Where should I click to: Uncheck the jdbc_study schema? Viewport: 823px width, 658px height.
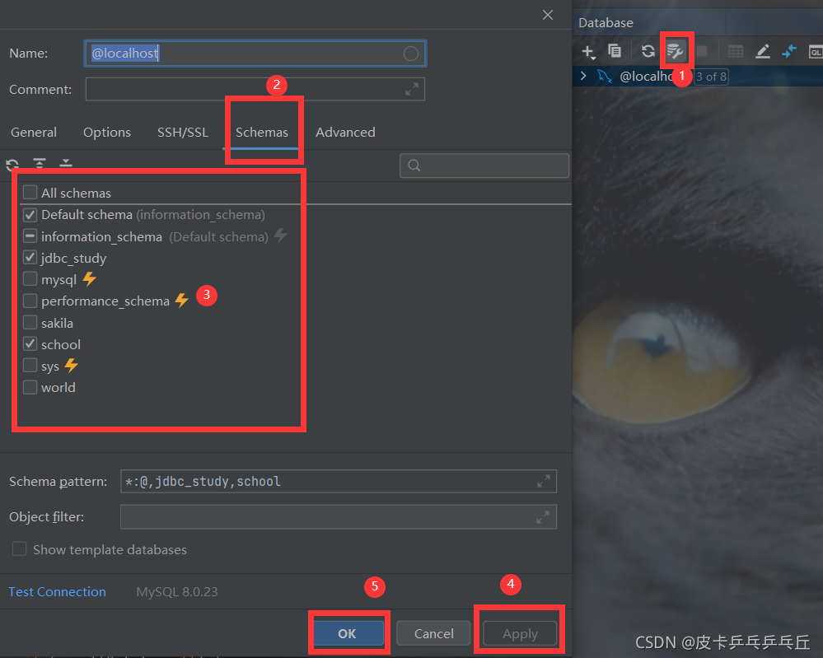(x=30, y=258)
